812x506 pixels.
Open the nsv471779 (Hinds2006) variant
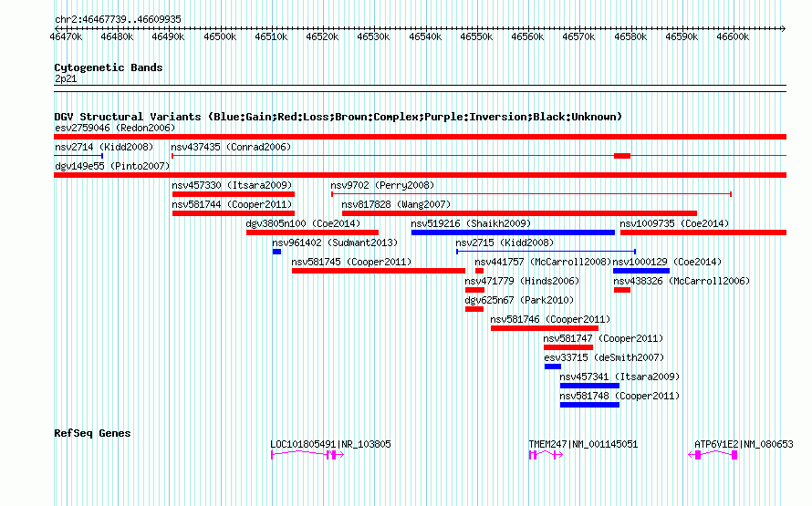pyautogui.click(x=474, y=290)
